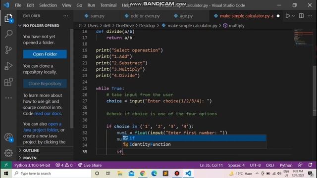Open feedback icon in status bar
Viewport: 317px width, 178px height.
(x=300, y=165)
